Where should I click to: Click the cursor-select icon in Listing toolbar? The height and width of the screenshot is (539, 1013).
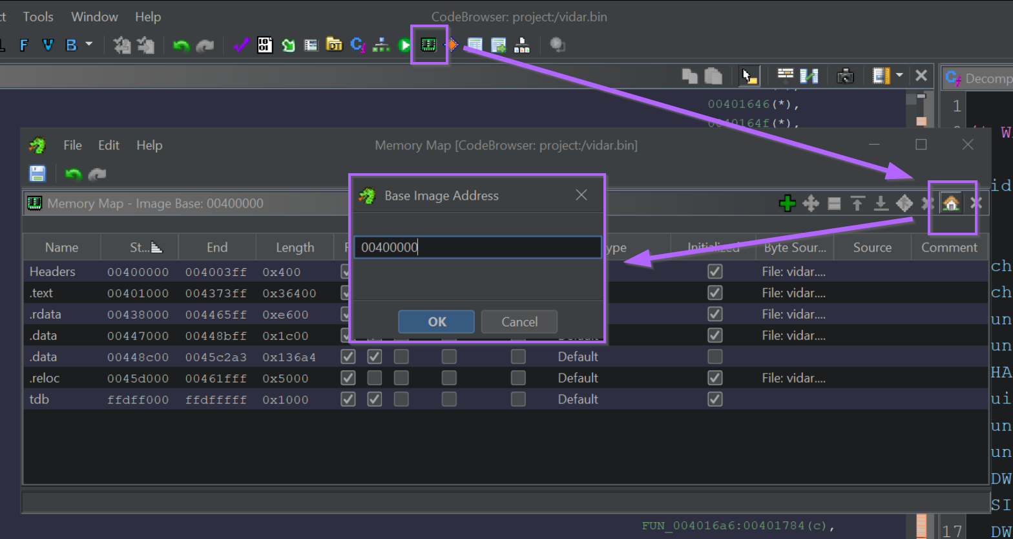pyautogui.click(x=749, y=76)
